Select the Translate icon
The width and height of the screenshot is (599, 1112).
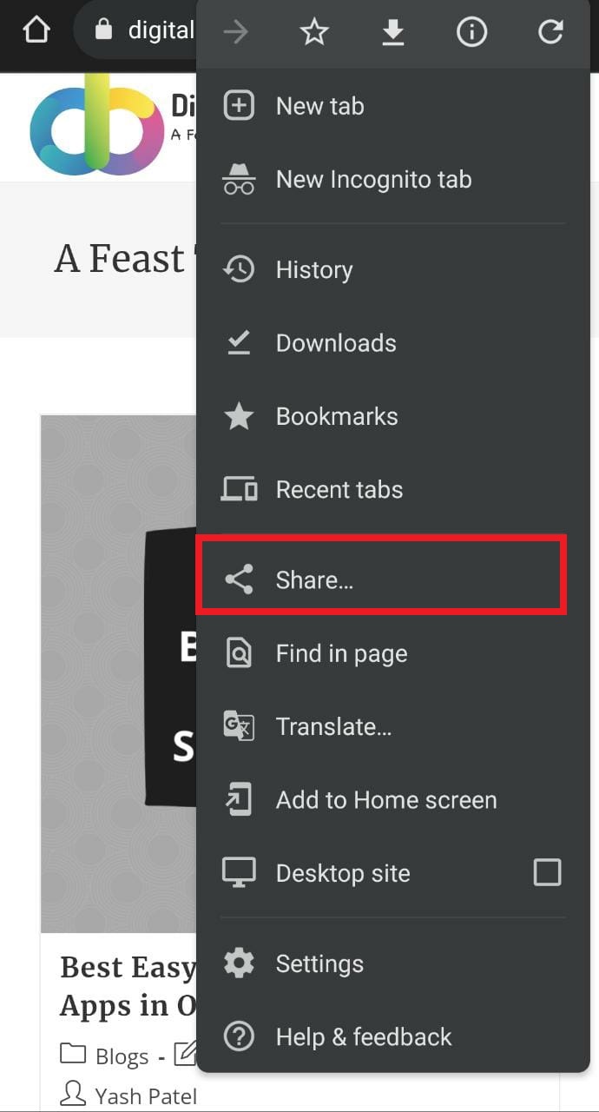[x=240, y=726]
